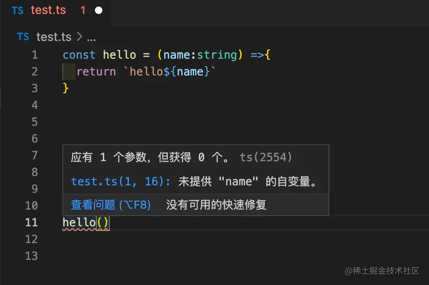Click the "查看问题 (⌥F8)" link

click(111, 205)
